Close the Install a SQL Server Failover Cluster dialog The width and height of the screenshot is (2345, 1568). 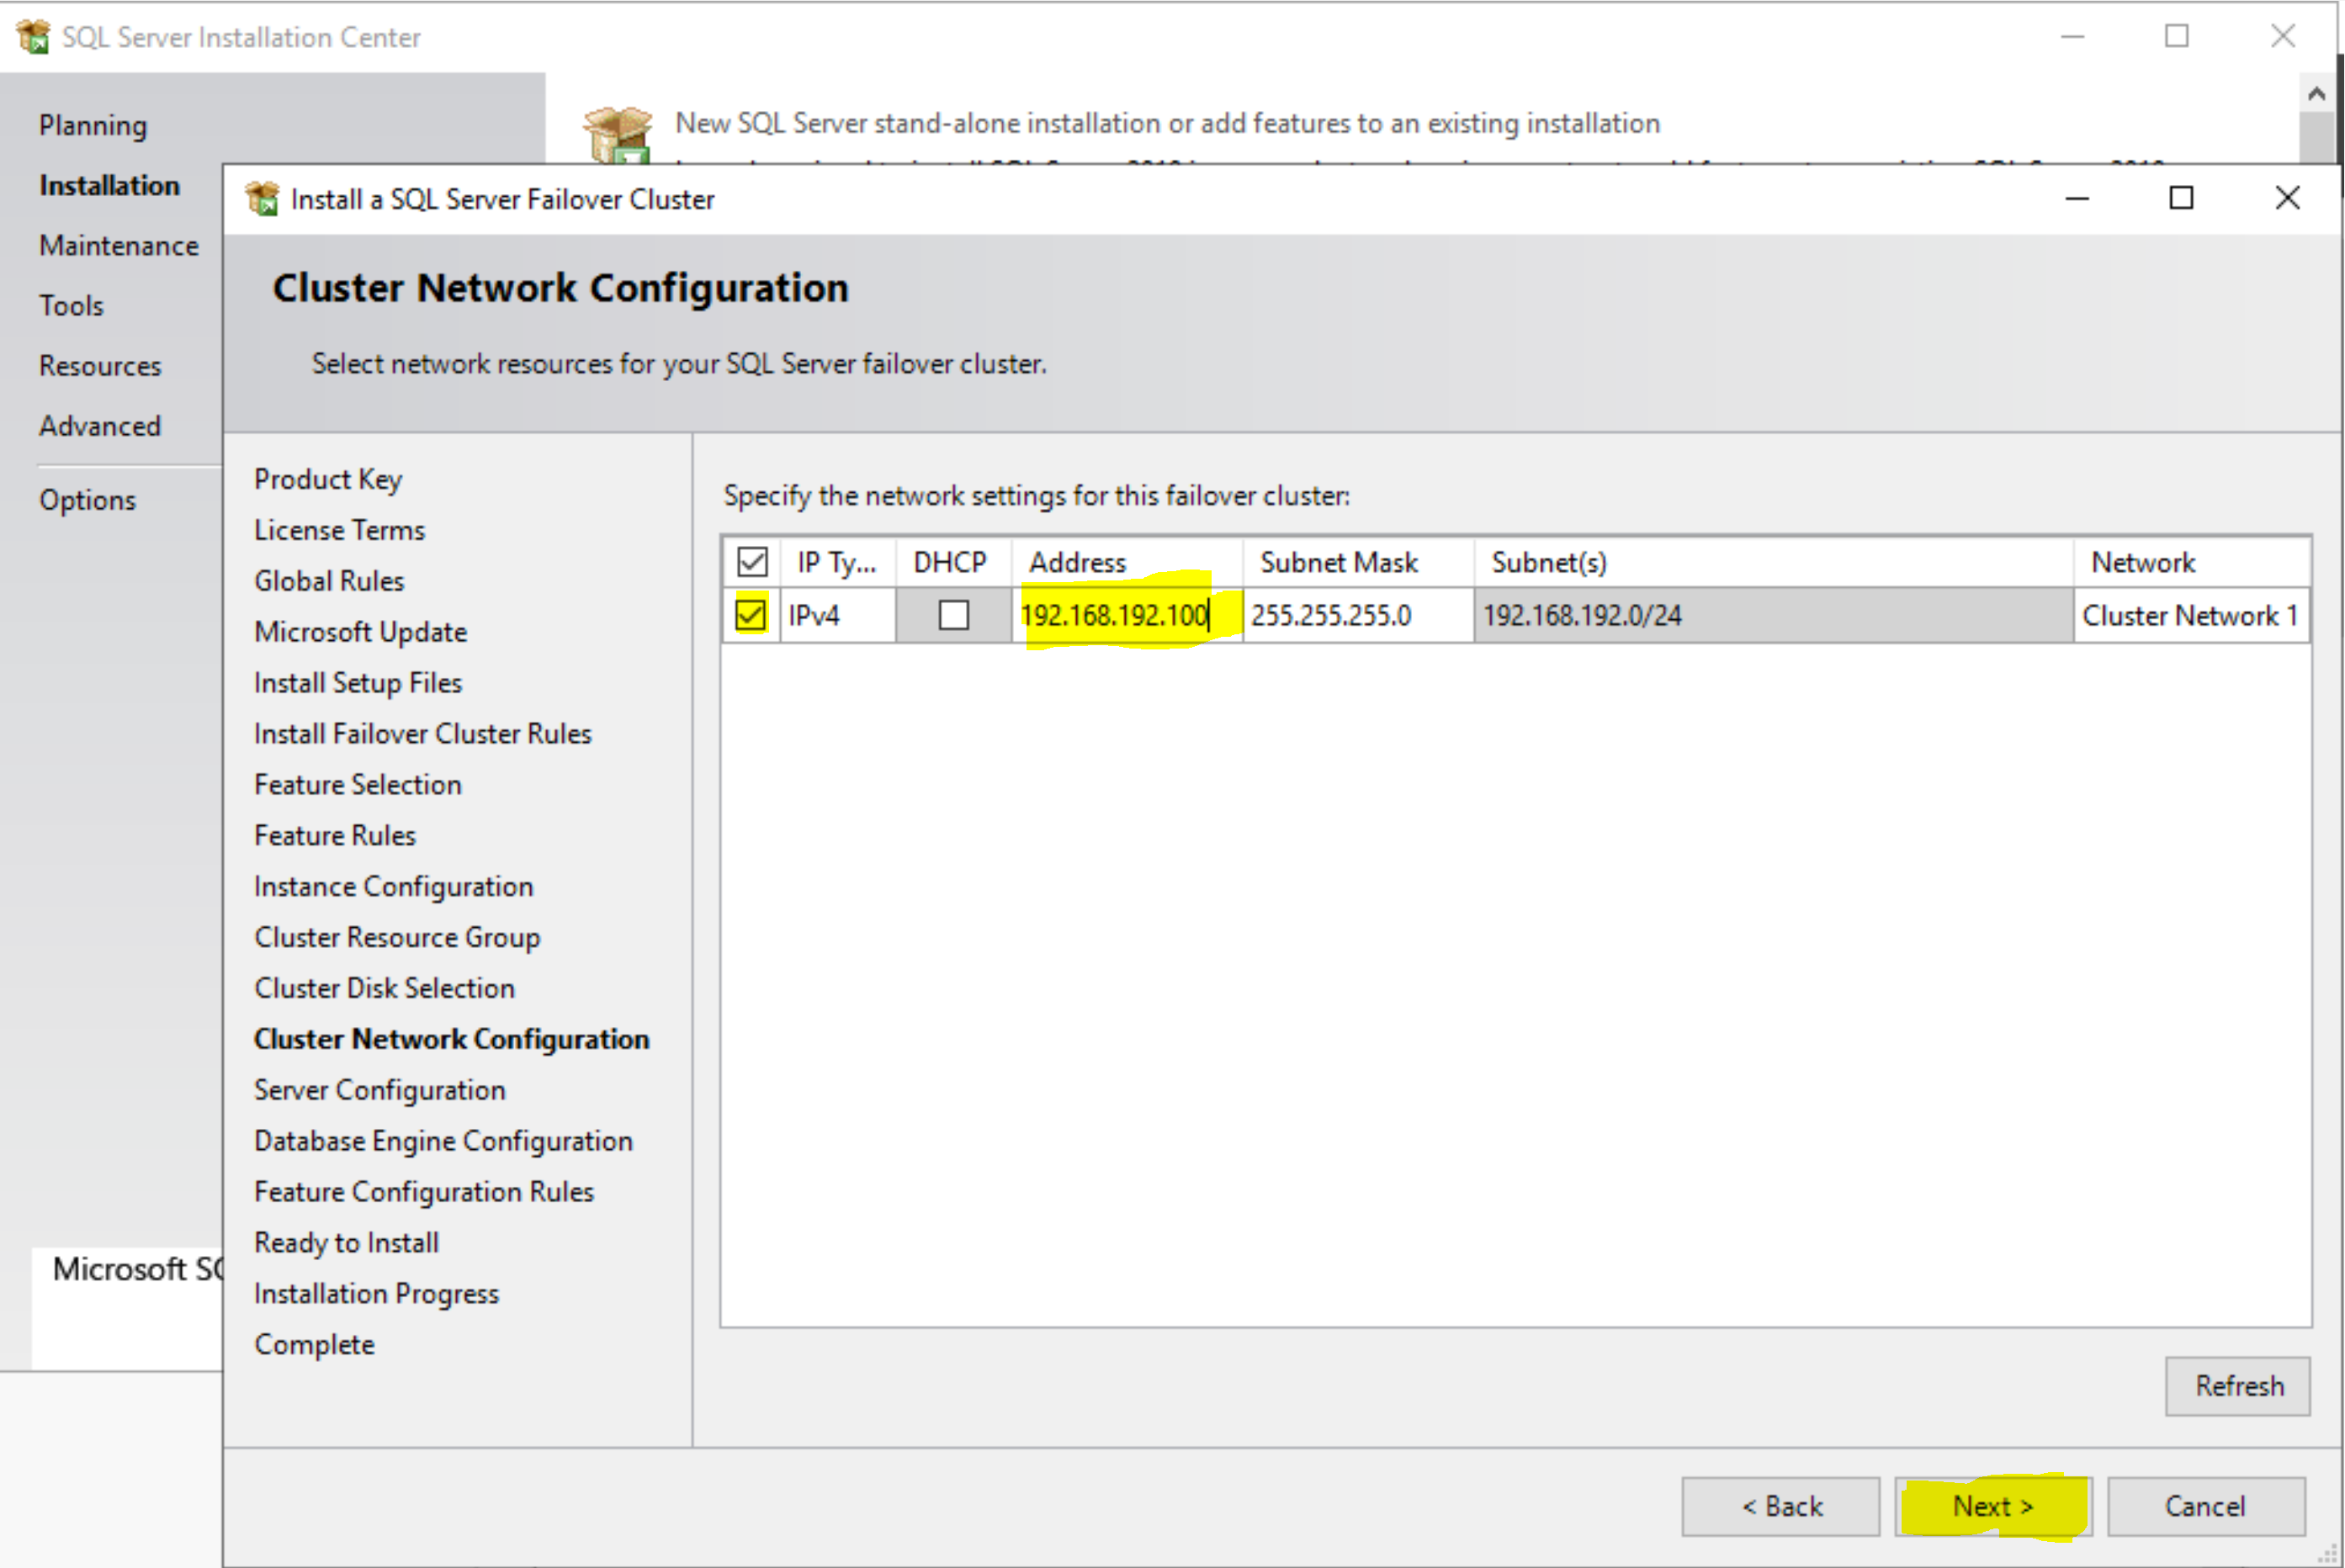point(2287,198)
